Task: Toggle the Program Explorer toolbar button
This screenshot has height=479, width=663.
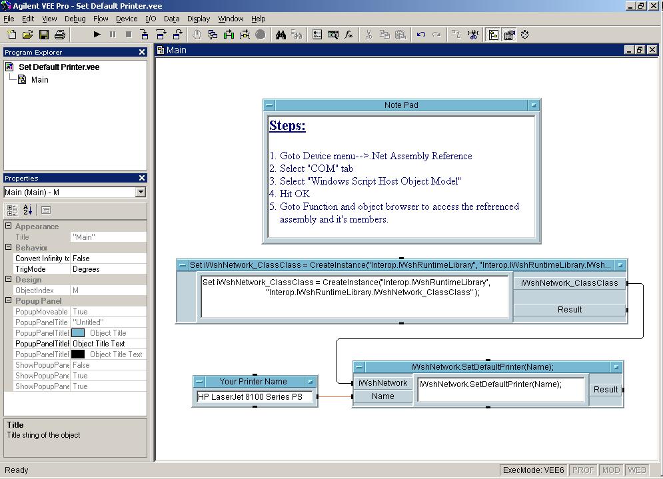Action: [493, 35]
